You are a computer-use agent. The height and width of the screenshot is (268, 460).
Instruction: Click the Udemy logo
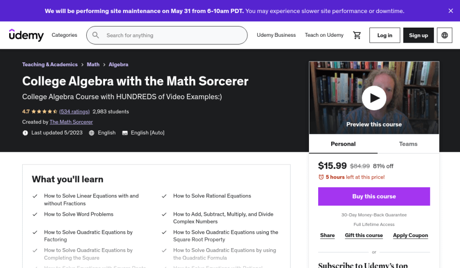(26, 35)
